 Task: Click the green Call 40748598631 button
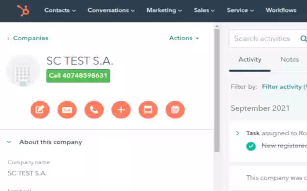78,75
